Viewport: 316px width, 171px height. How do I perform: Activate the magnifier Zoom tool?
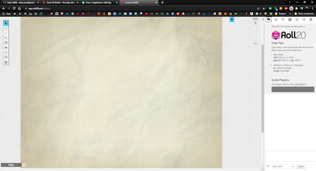pyautogui.click(x=6, y=38)
